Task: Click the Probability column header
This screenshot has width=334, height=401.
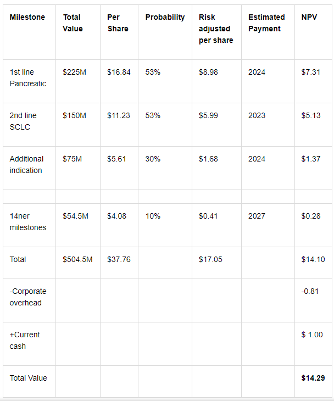Action: [165, 18]
